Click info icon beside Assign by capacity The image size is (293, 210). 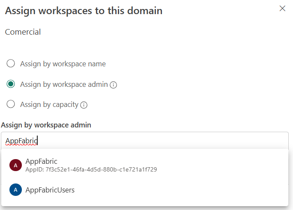[84, 105]
